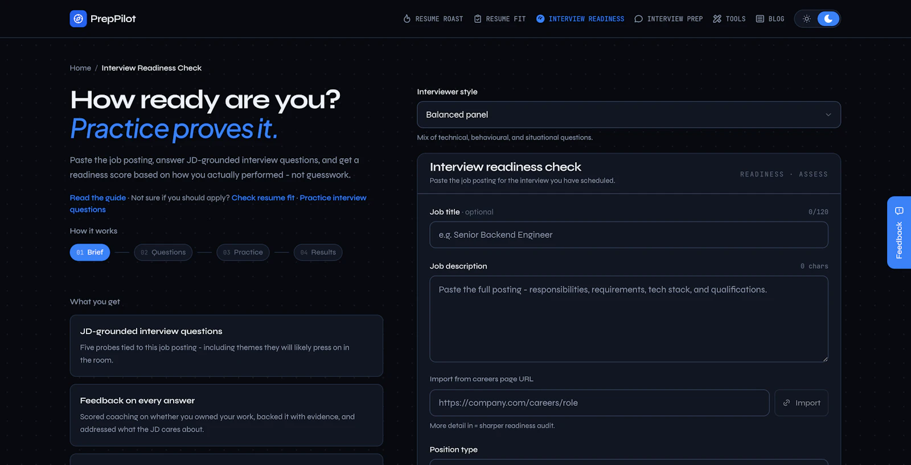Click the 0 chars counter
This screenshot has width=911, height=465.
814,266
